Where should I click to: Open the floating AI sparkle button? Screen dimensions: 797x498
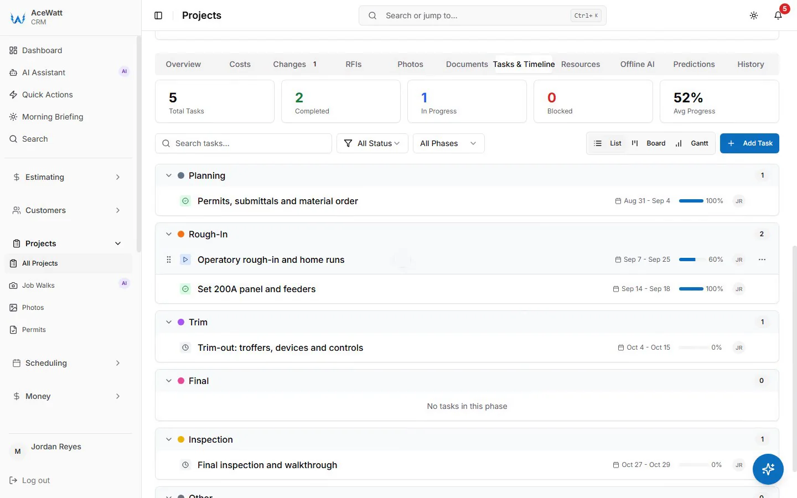pyautogui.click(x=768, y=469)
